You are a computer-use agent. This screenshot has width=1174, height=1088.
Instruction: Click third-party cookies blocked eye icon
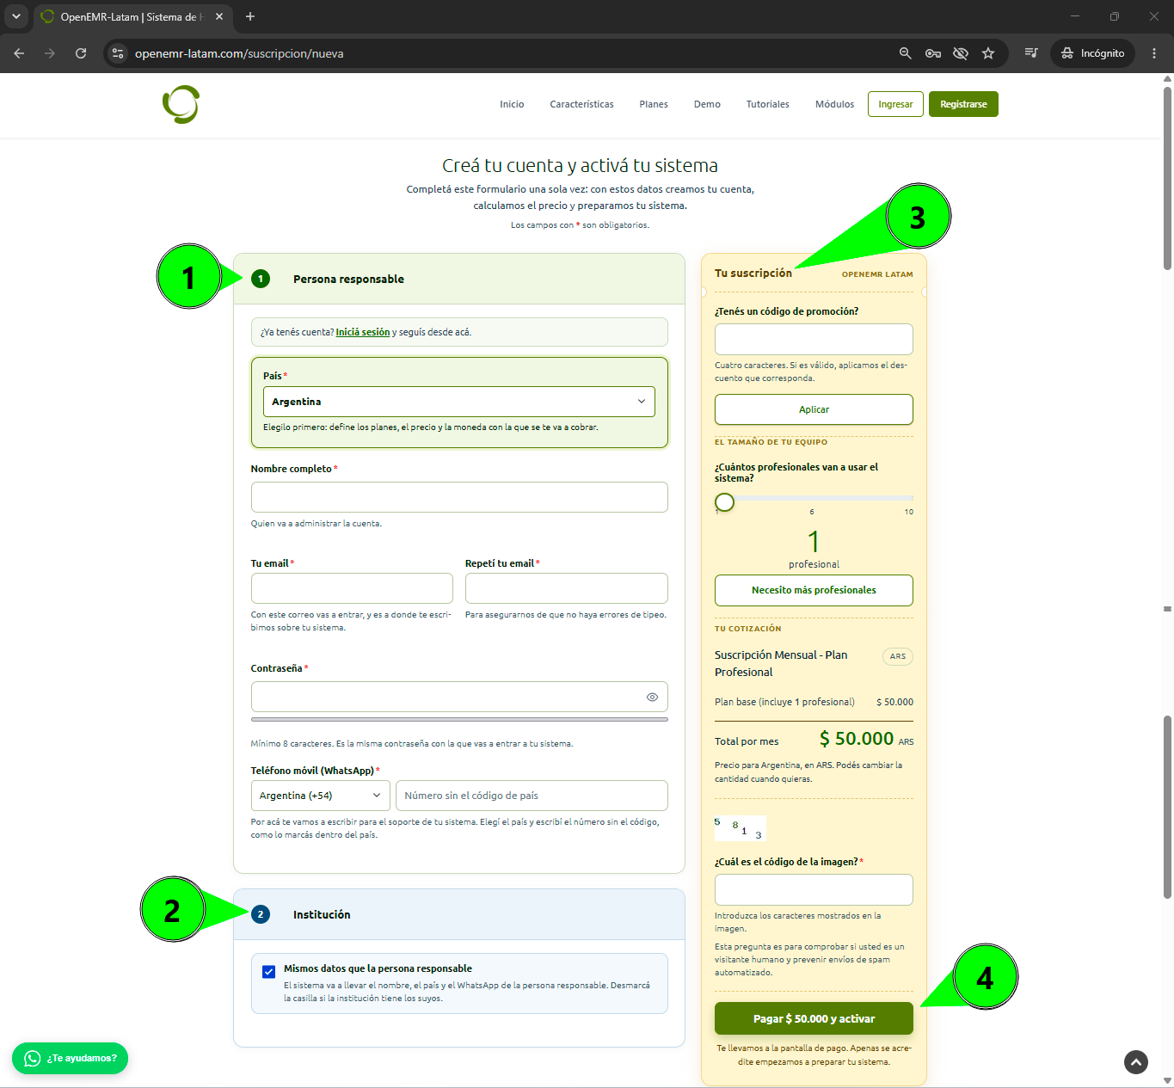pyautogui.click(x=961, y=53)
